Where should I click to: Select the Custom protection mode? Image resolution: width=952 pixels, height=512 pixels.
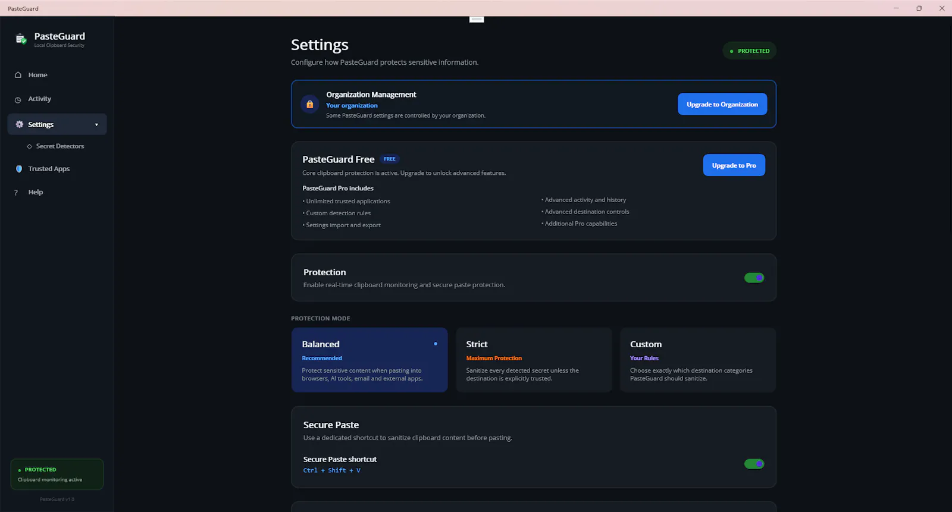(698, 360)
